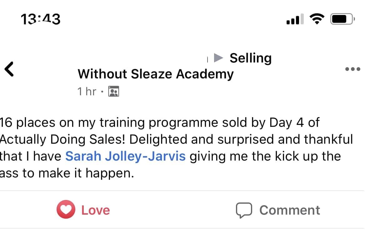
Task: Tap the red heart Love icon
Action: tap(66, 210)
